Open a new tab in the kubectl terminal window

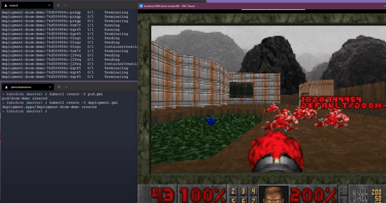(58, 5)
